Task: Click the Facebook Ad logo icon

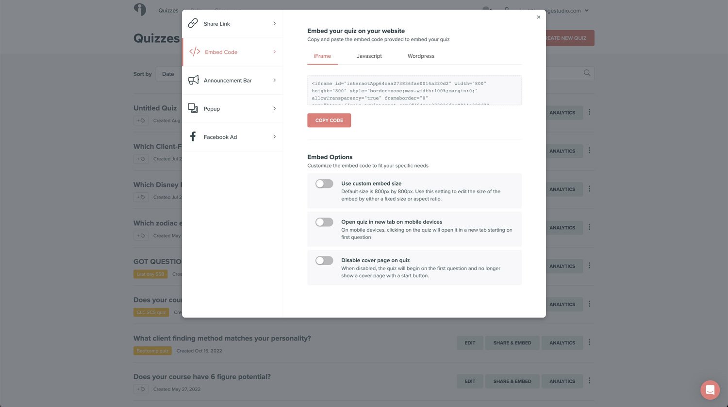Action: (193, 136)
